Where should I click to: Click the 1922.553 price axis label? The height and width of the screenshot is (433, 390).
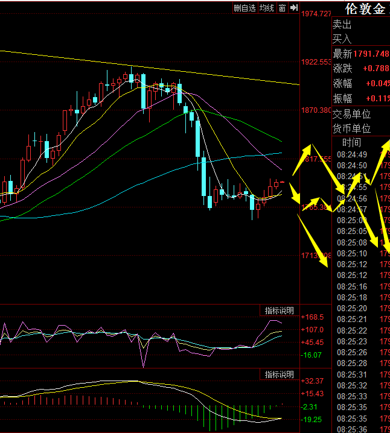point(316,62)
